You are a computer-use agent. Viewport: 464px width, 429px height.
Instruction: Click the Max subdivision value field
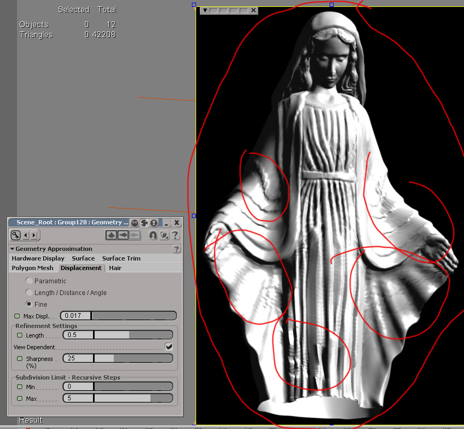[x=78, y=398]
